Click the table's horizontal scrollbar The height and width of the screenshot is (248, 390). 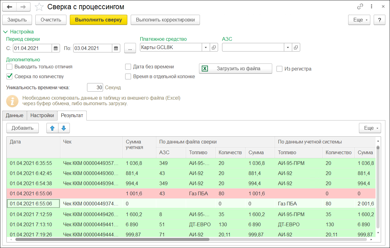coord(112,239)
